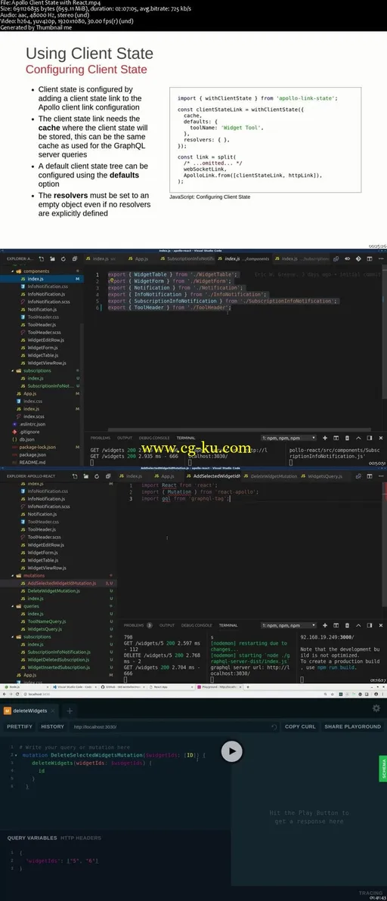387x901 pixels.
Task: Click Collapse All icon in index.js window explorer
Action: [x=76, y=260]
